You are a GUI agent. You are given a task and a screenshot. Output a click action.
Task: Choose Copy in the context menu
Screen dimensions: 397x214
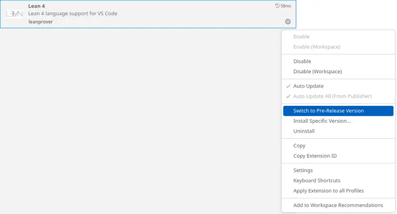[338, 146]
